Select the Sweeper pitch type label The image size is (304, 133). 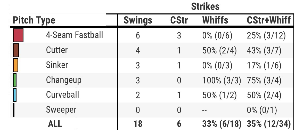[61, 110]
